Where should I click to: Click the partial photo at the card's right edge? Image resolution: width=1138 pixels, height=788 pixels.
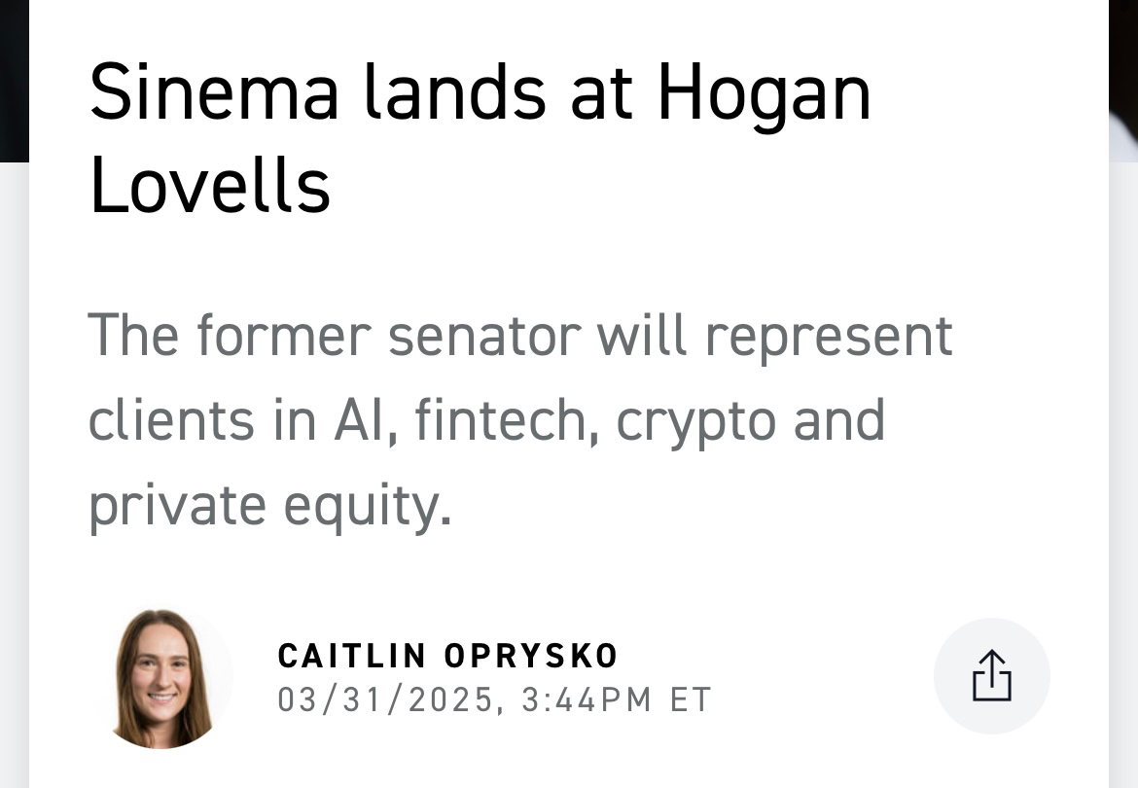click(1123, 78)
